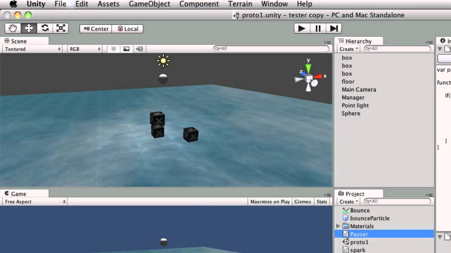Click the red X axis gizmo cone
Image resolution: width=451 pixels, height=253 pixels.
click(x=318, y=76)
